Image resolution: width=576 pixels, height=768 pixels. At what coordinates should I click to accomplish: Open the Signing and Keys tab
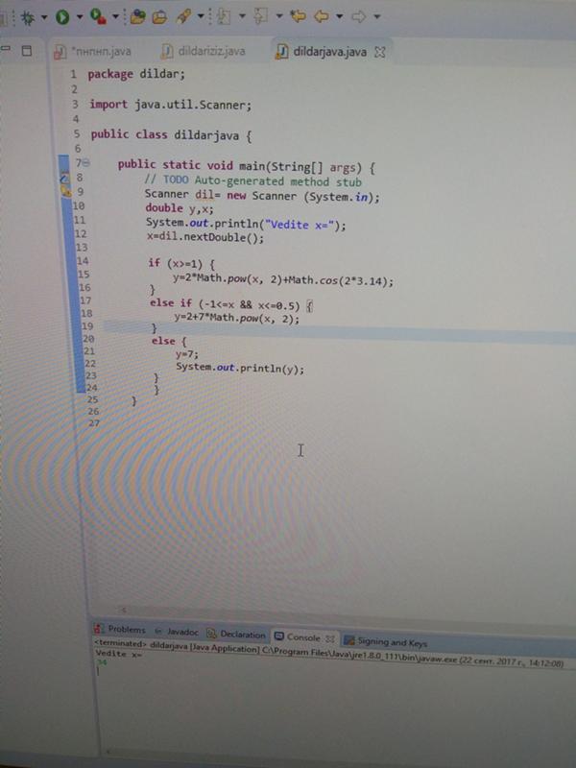tap(386, 641)
